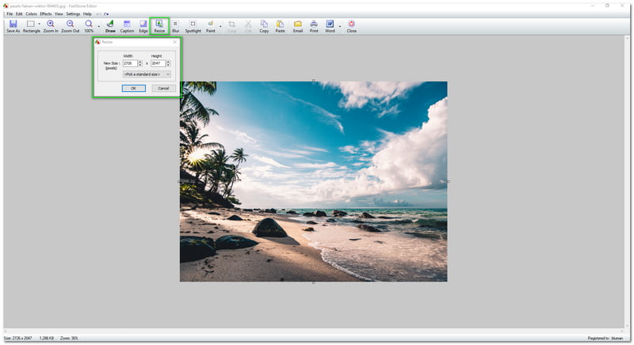Select the Spotlight tool
Image resolution: width=634 pixels, height=345 pixels.
point(193,25)
